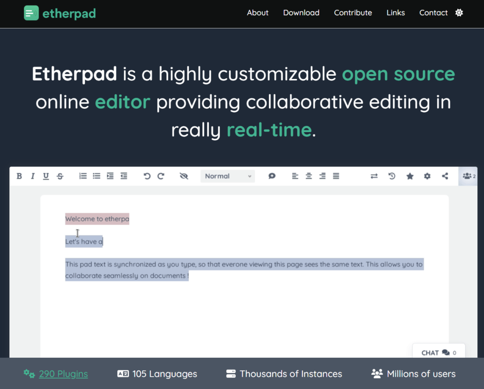
Task: Open the Contribute page
Action: coord(353,13)
